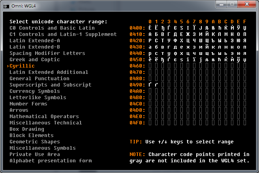Choose Geometric Shapes from the list
Viewport: 259px width, 173px height.
(35, 142)
